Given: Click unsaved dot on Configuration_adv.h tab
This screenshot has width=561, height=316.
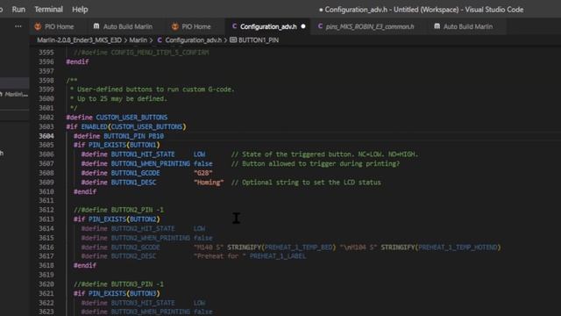Looking at the screenshot, I should pos(303,26).
